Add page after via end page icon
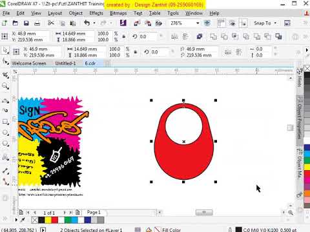The image size is (310, 232). (77, 213)
